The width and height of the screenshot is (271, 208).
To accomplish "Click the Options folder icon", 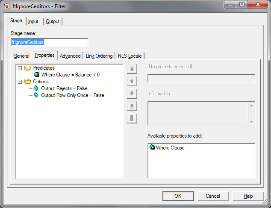I will click(28, 82).
